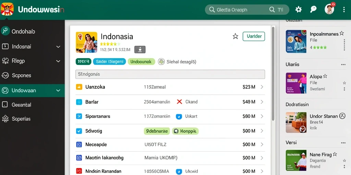Open the Sdivotig row chevron

coord(262,131)
